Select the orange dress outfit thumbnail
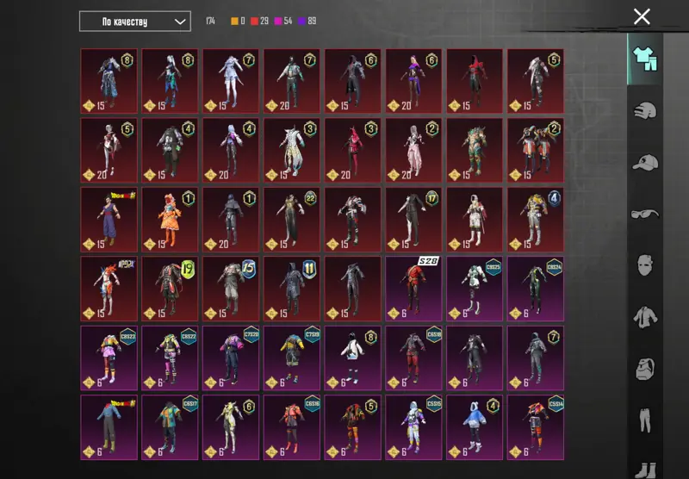The height and width of the screenshot is (479, 689). 170,220
